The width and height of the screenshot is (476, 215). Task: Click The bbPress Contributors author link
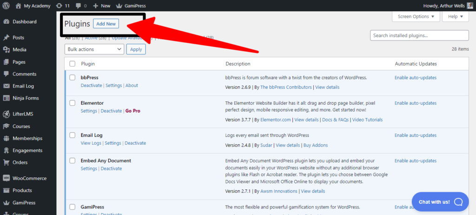pos(286,87)
